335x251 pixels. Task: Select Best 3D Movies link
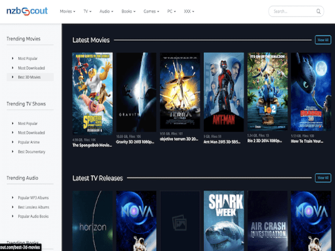29,77
